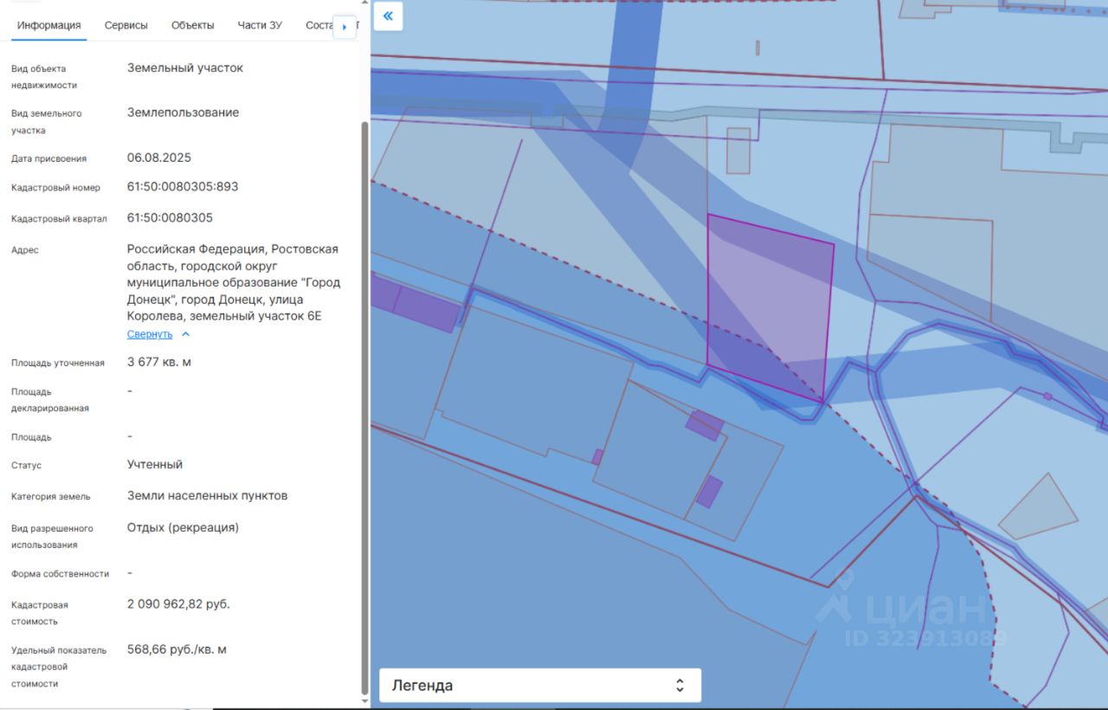Screen dimensions: 1108x710
Task: Click the area value 3 677 кв. м
Action: (159, 362)
